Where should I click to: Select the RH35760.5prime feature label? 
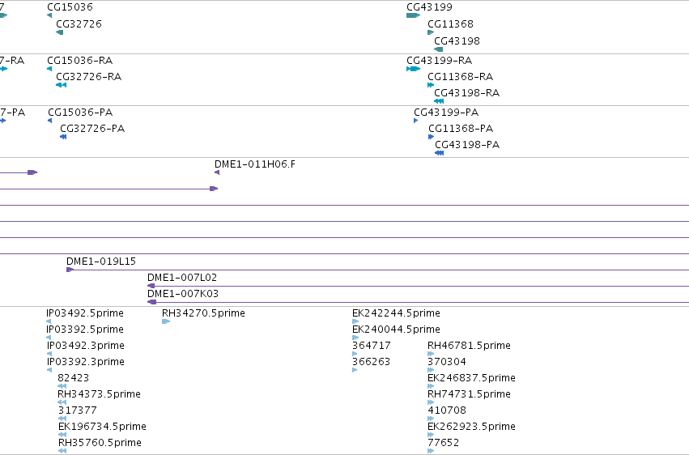pos(100,443)
